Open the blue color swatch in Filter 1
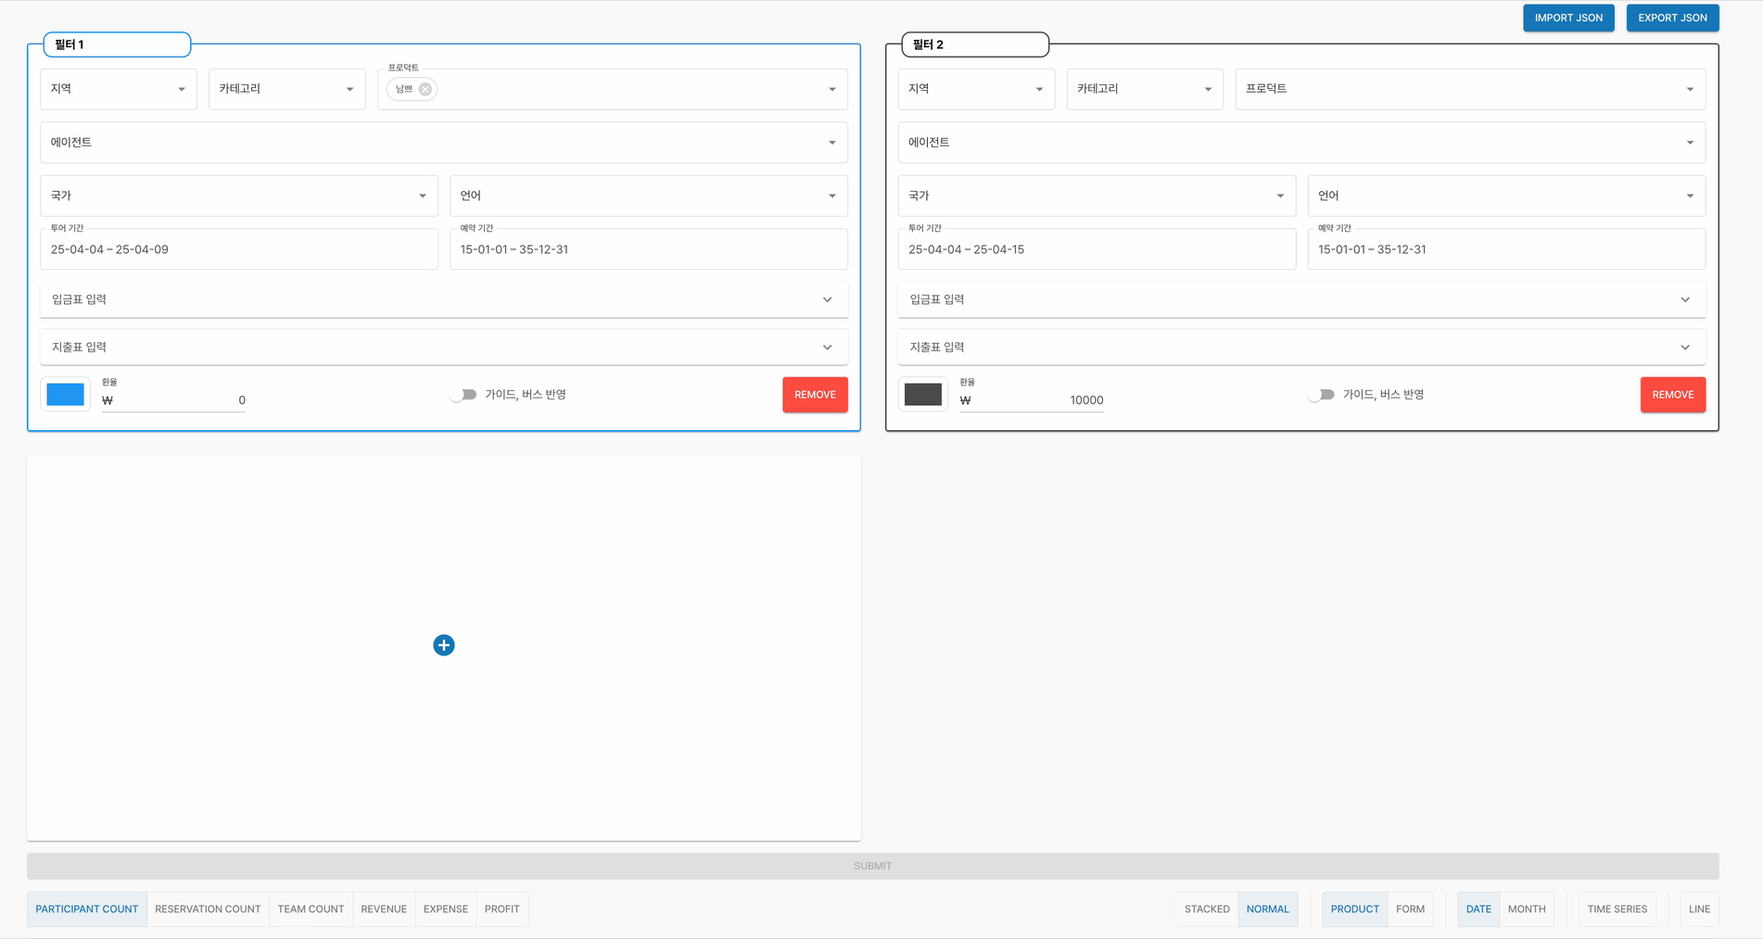Viewport: 1763px width, 939px height. click(x=66, y=395)
